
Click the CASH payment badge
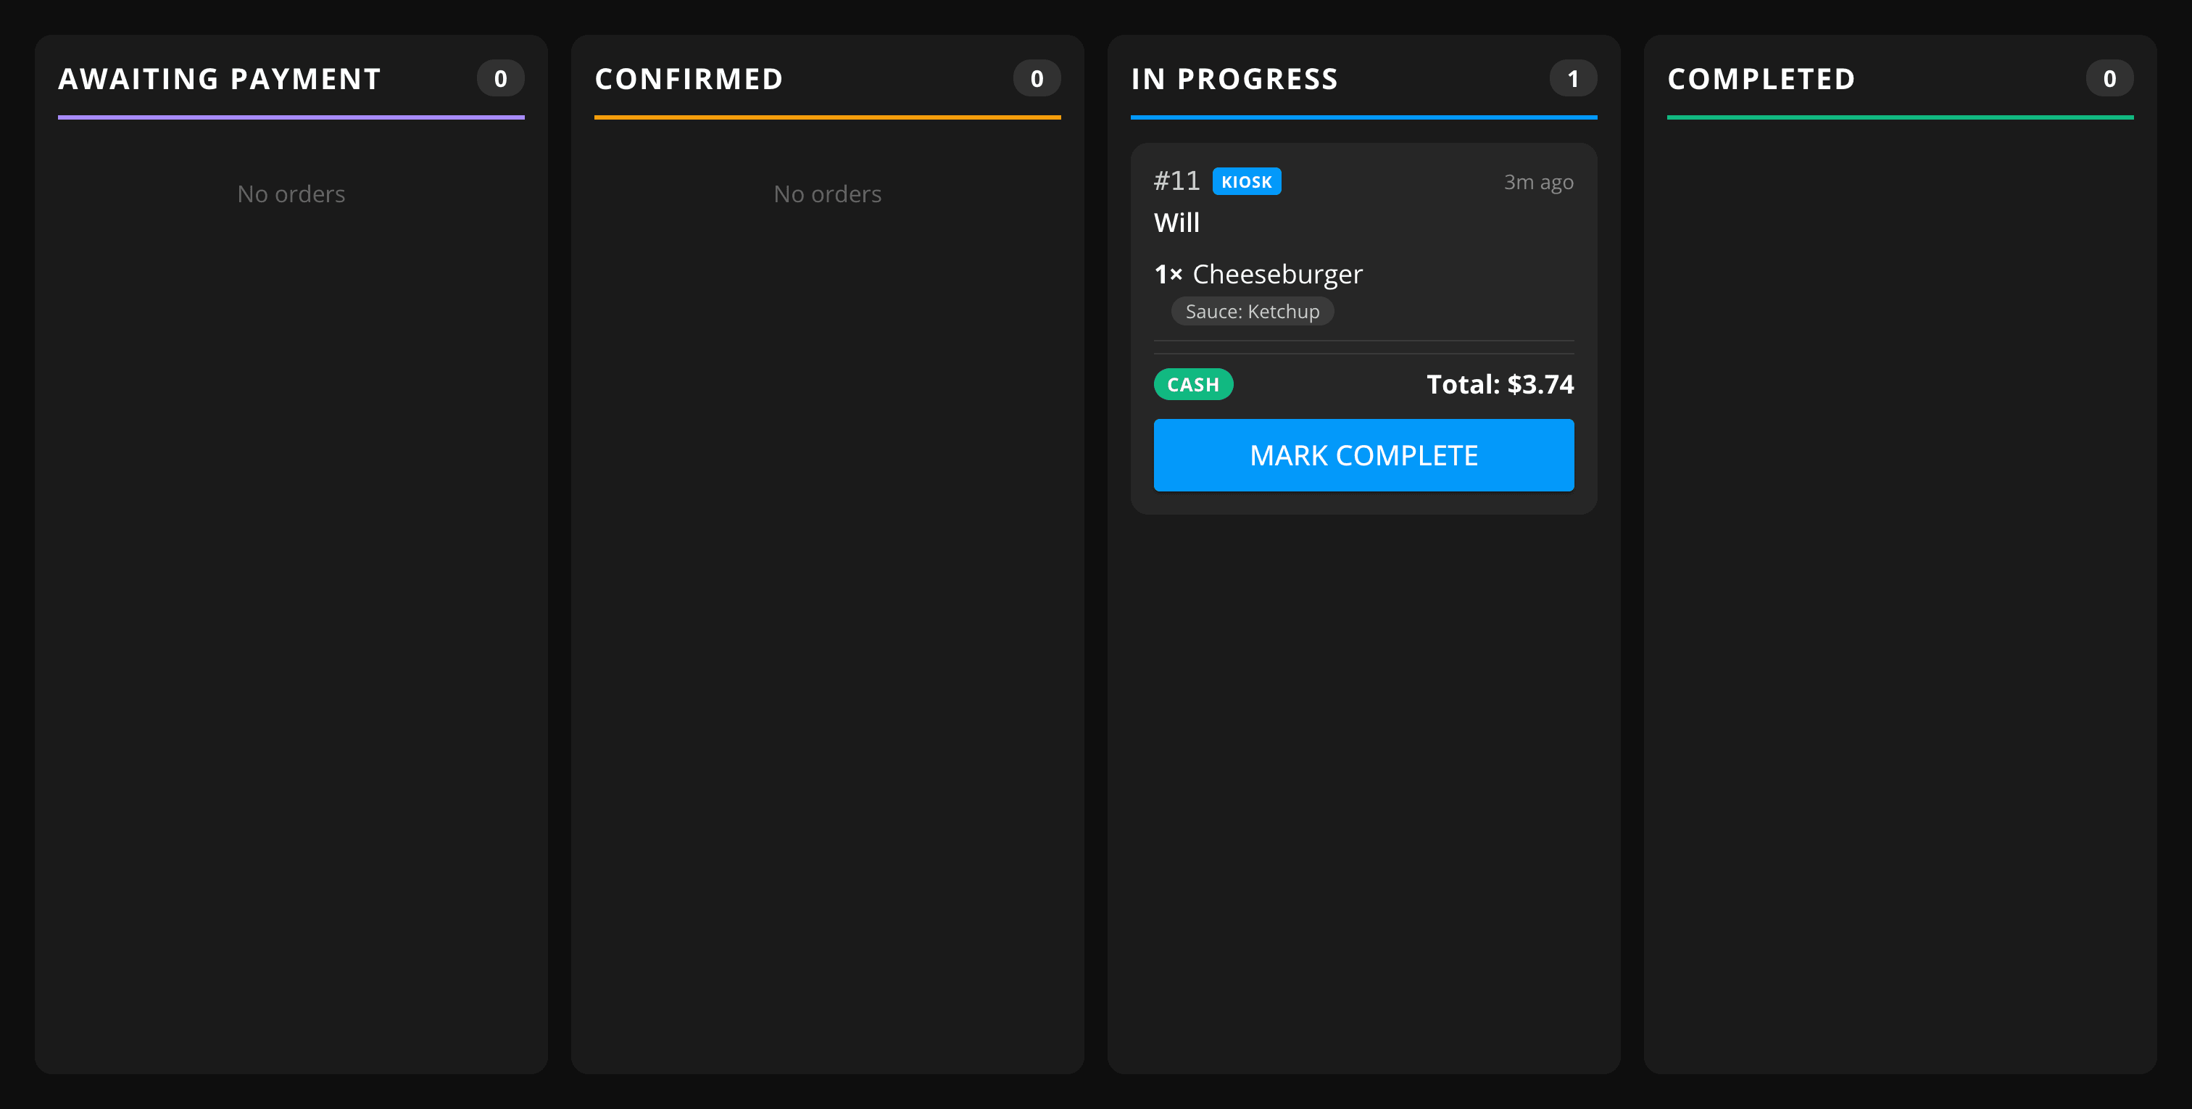pos(1193,384)
